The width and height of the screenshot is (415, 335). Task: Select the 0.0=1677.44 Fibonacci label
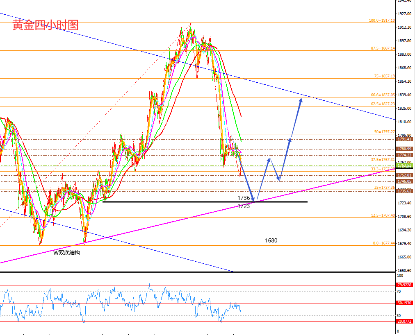[x=384, y=243]
